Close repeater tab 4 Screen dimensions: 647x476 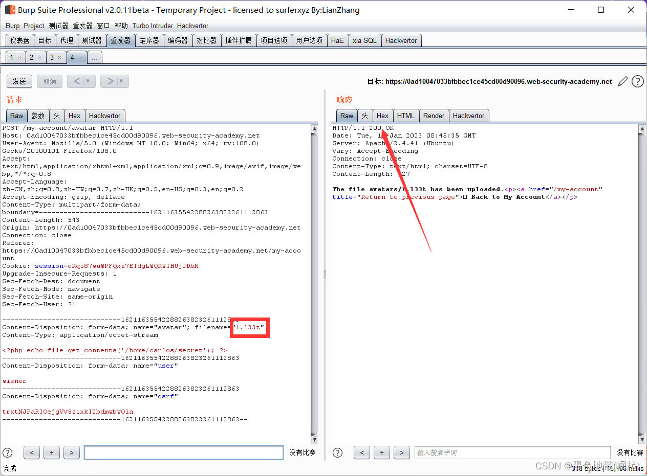[80, 58]
